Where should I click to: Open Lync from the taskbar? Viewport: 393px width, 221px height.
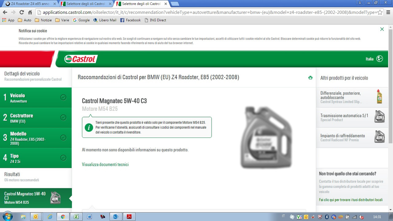click(116, 217)
